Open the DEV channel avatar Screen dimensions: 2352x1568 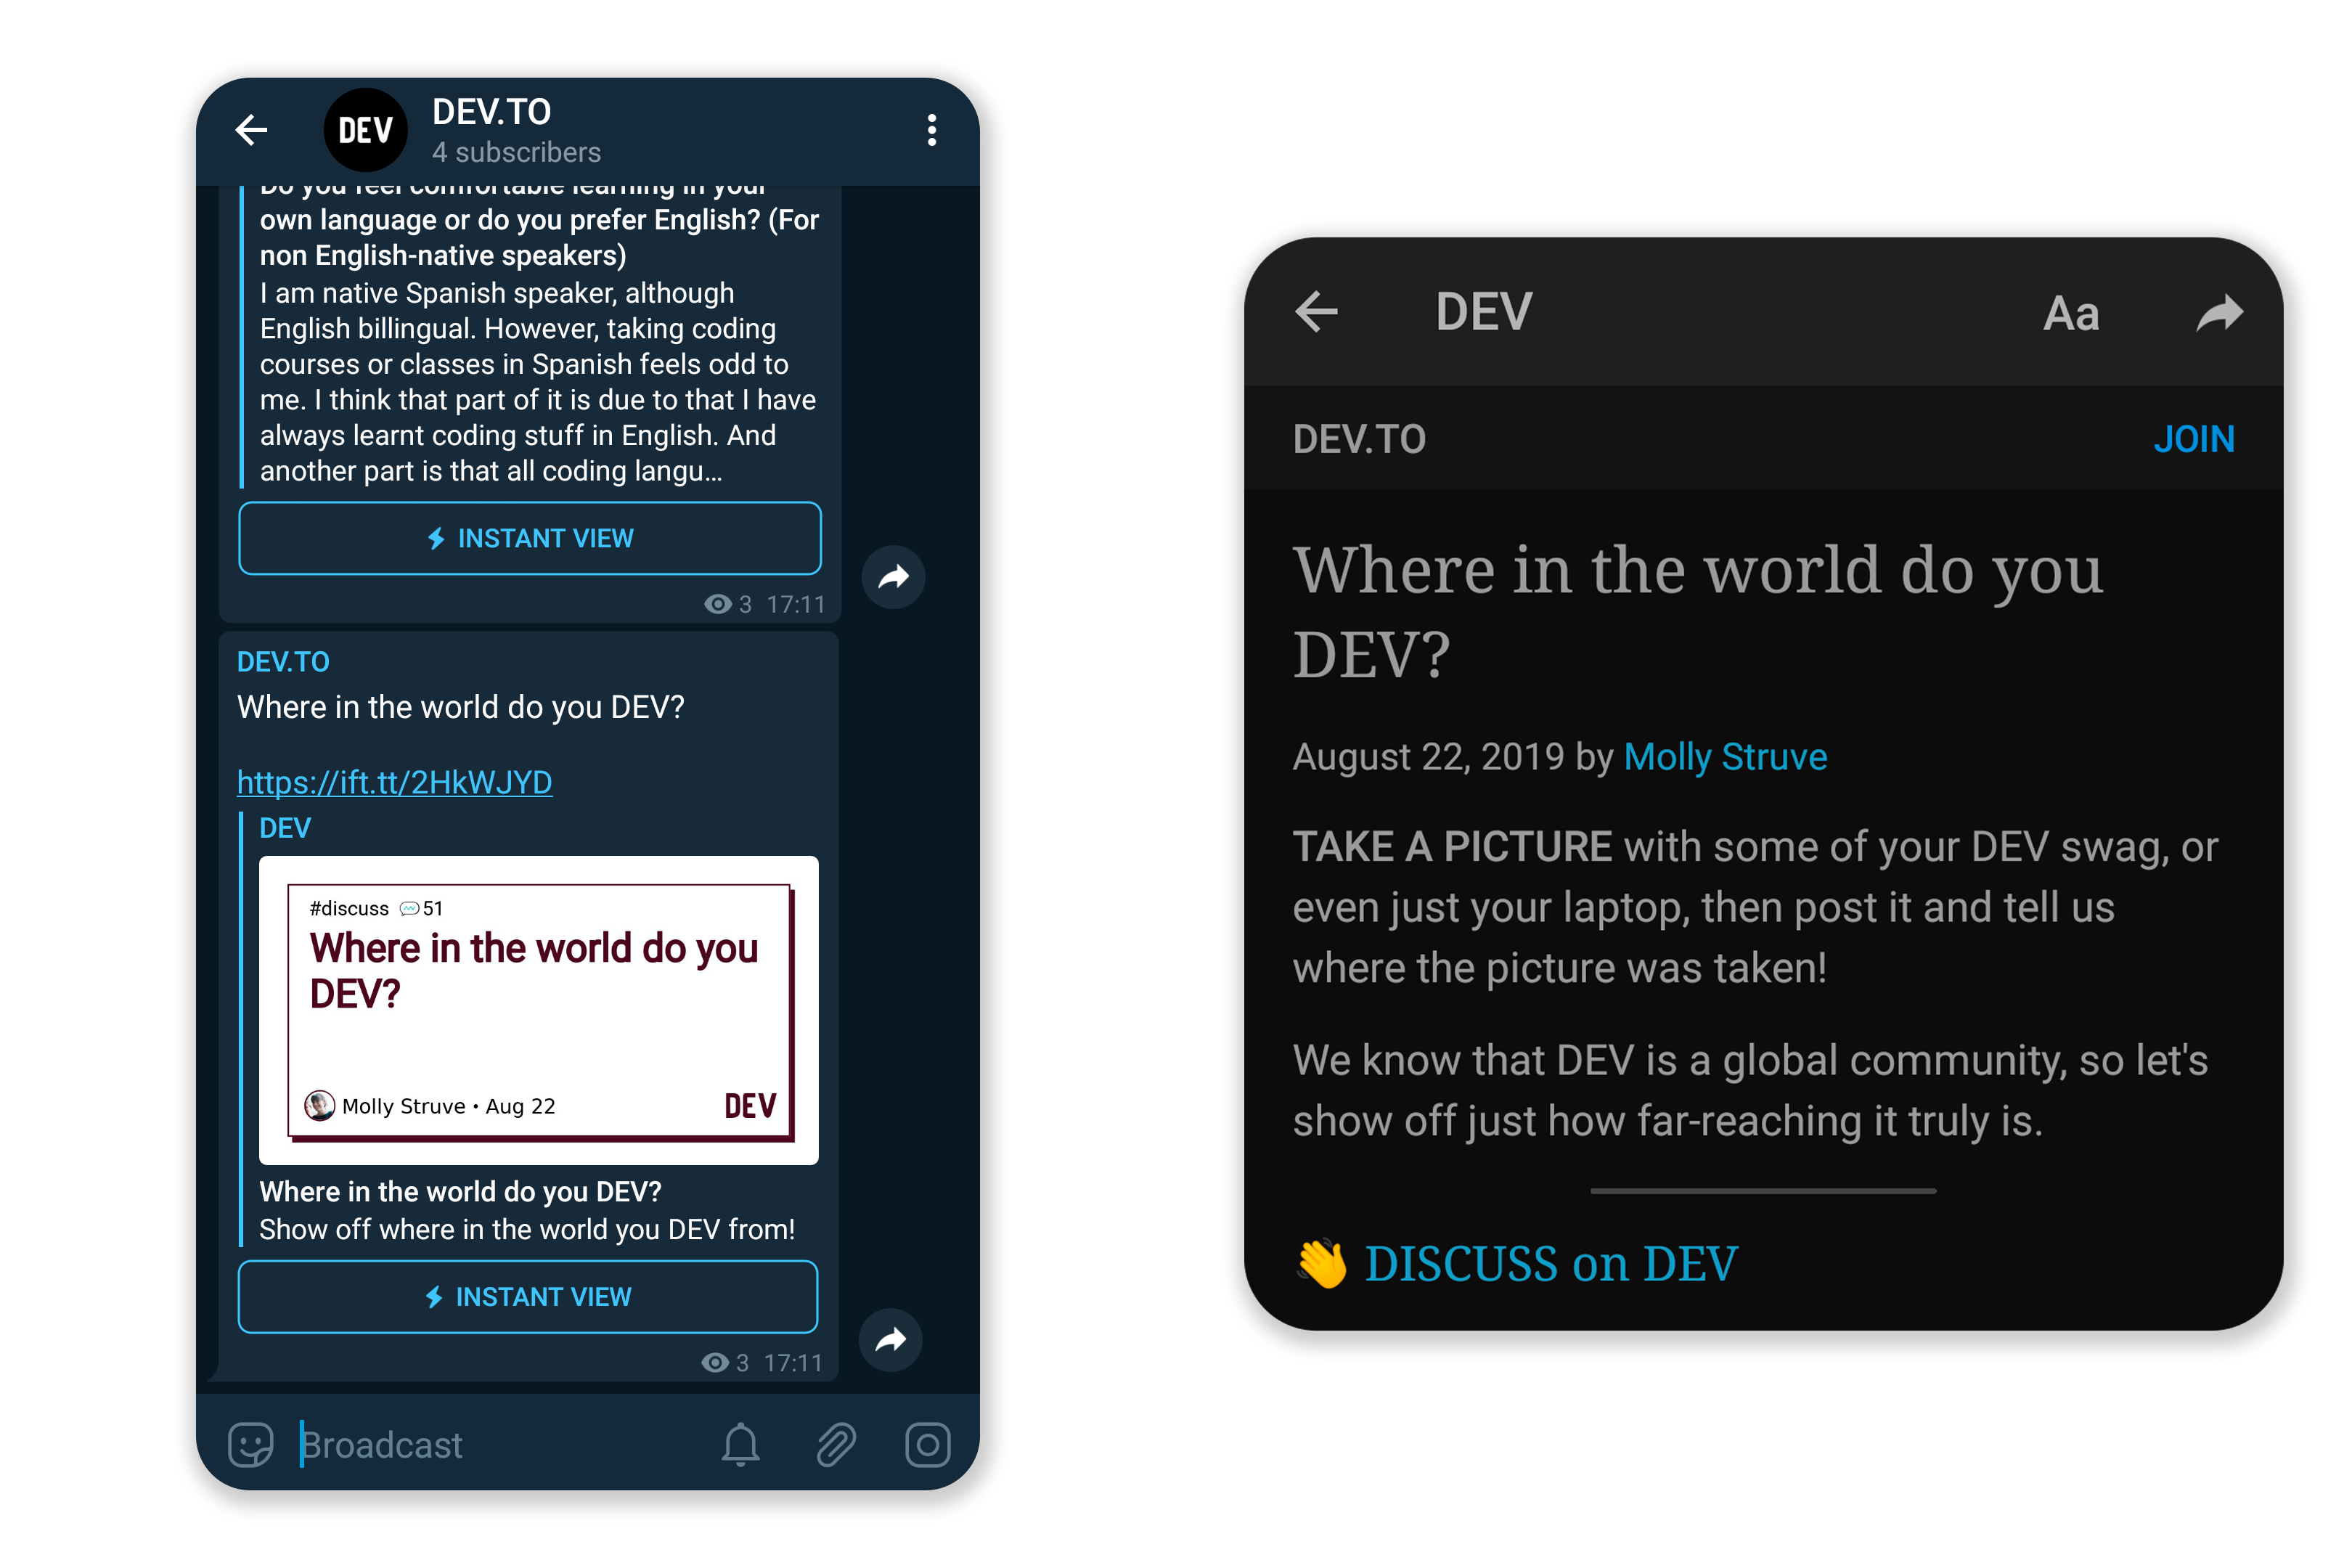click(365, 130)
